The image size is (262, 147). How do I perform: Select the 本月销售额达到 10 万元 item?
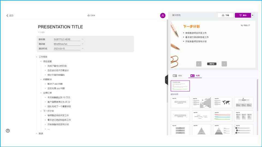(x=59, y=97)
